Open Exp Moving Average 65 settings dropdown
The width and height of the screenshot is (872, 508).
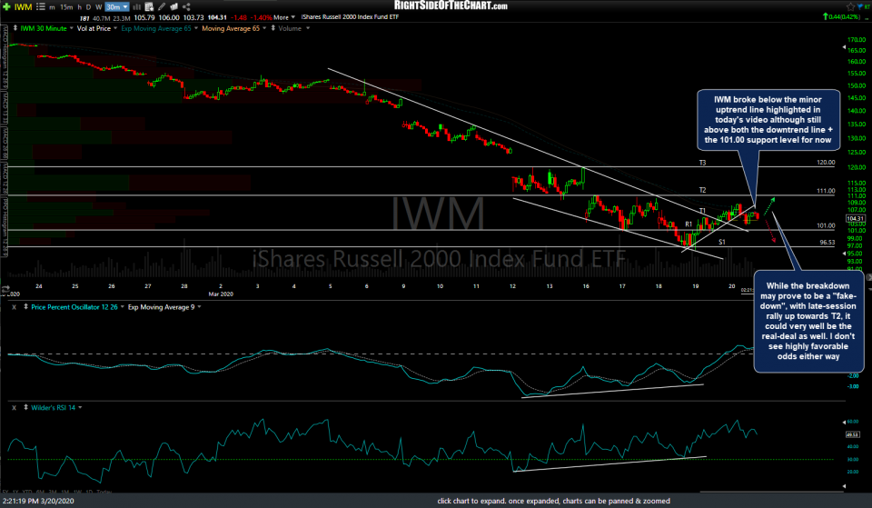tap(196, 28)
